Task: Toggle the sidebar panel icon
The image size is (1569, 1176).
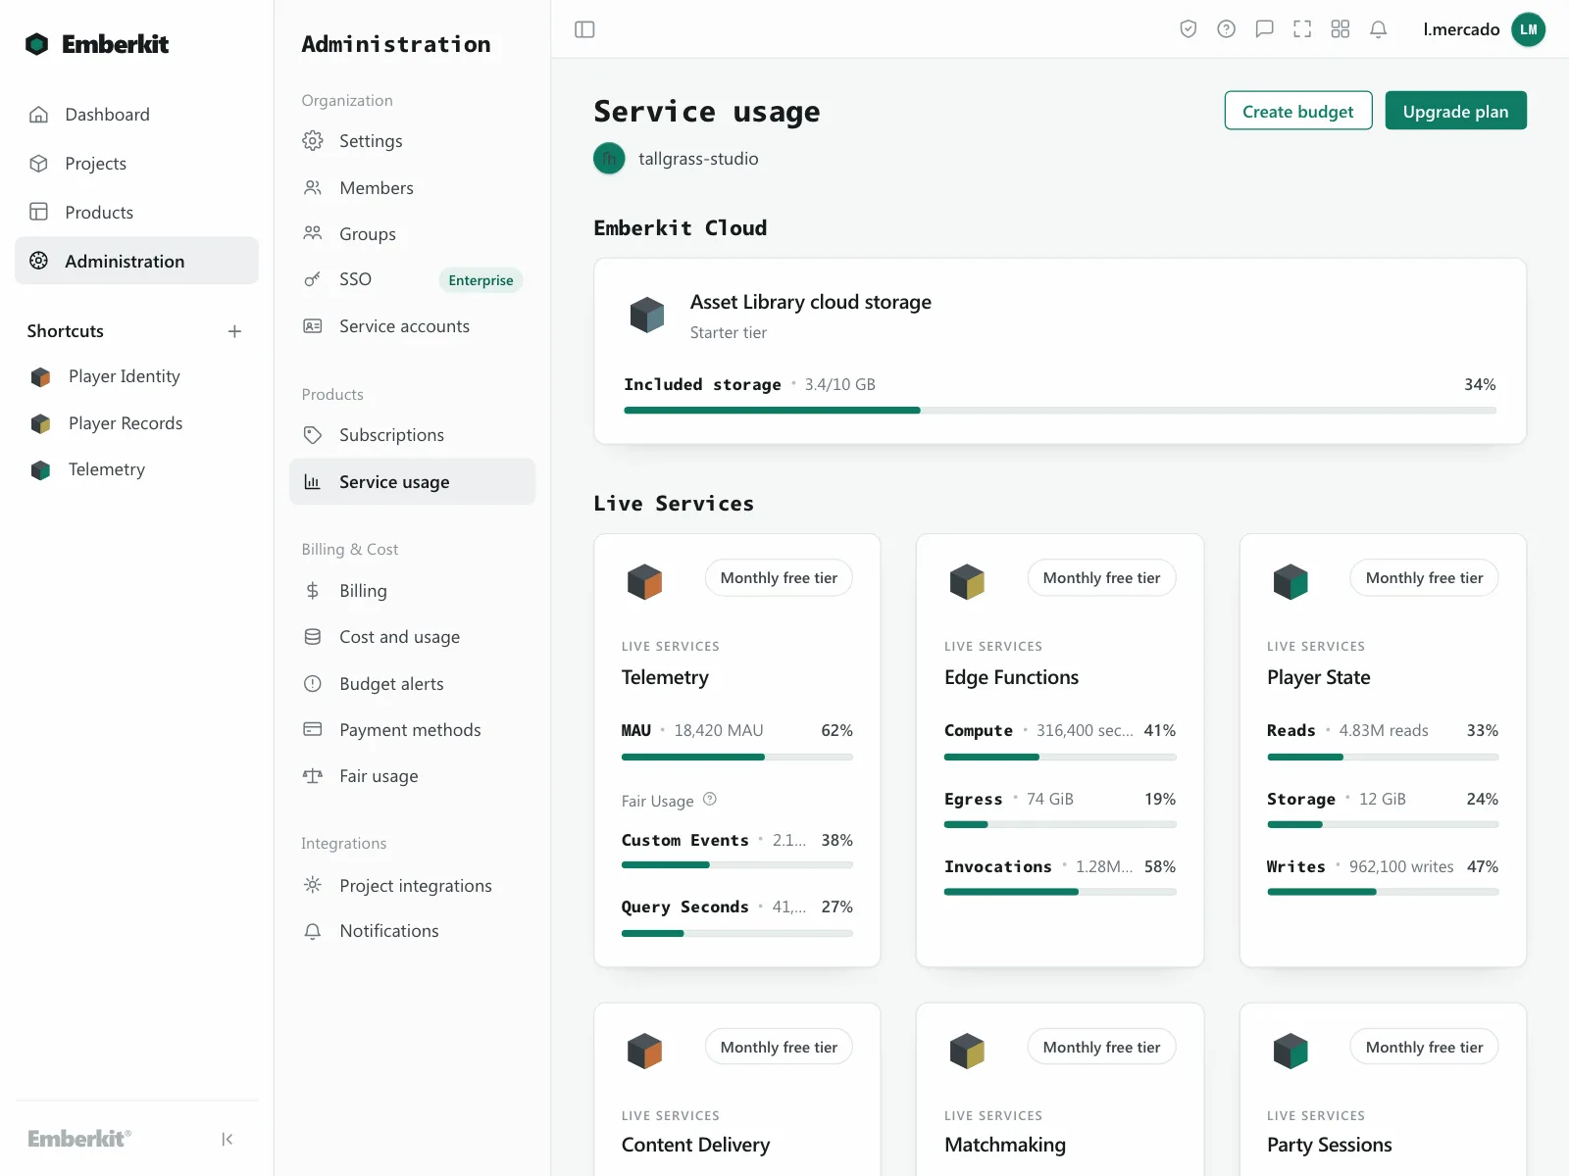Action: pyautogui.click(x=584, y=29)
